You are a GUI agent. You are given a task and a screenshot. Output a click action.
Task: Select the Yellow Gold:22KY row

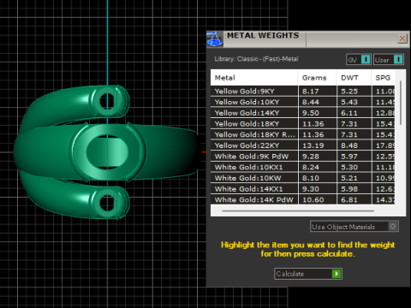303,145
